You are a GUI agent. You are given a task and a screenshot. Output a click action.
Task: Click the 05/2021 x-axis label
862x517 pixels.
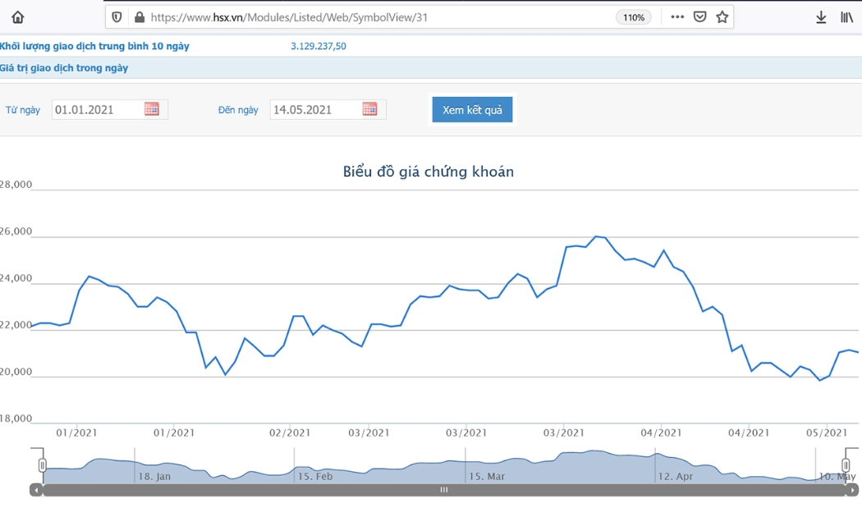coord(827,433)
